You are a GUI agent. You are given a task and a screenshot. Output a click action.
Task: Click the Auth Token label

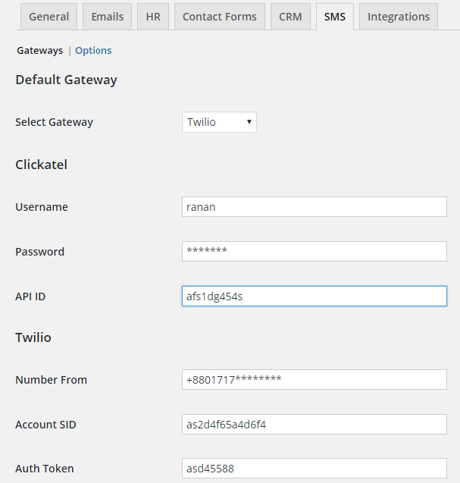(45, 469)
